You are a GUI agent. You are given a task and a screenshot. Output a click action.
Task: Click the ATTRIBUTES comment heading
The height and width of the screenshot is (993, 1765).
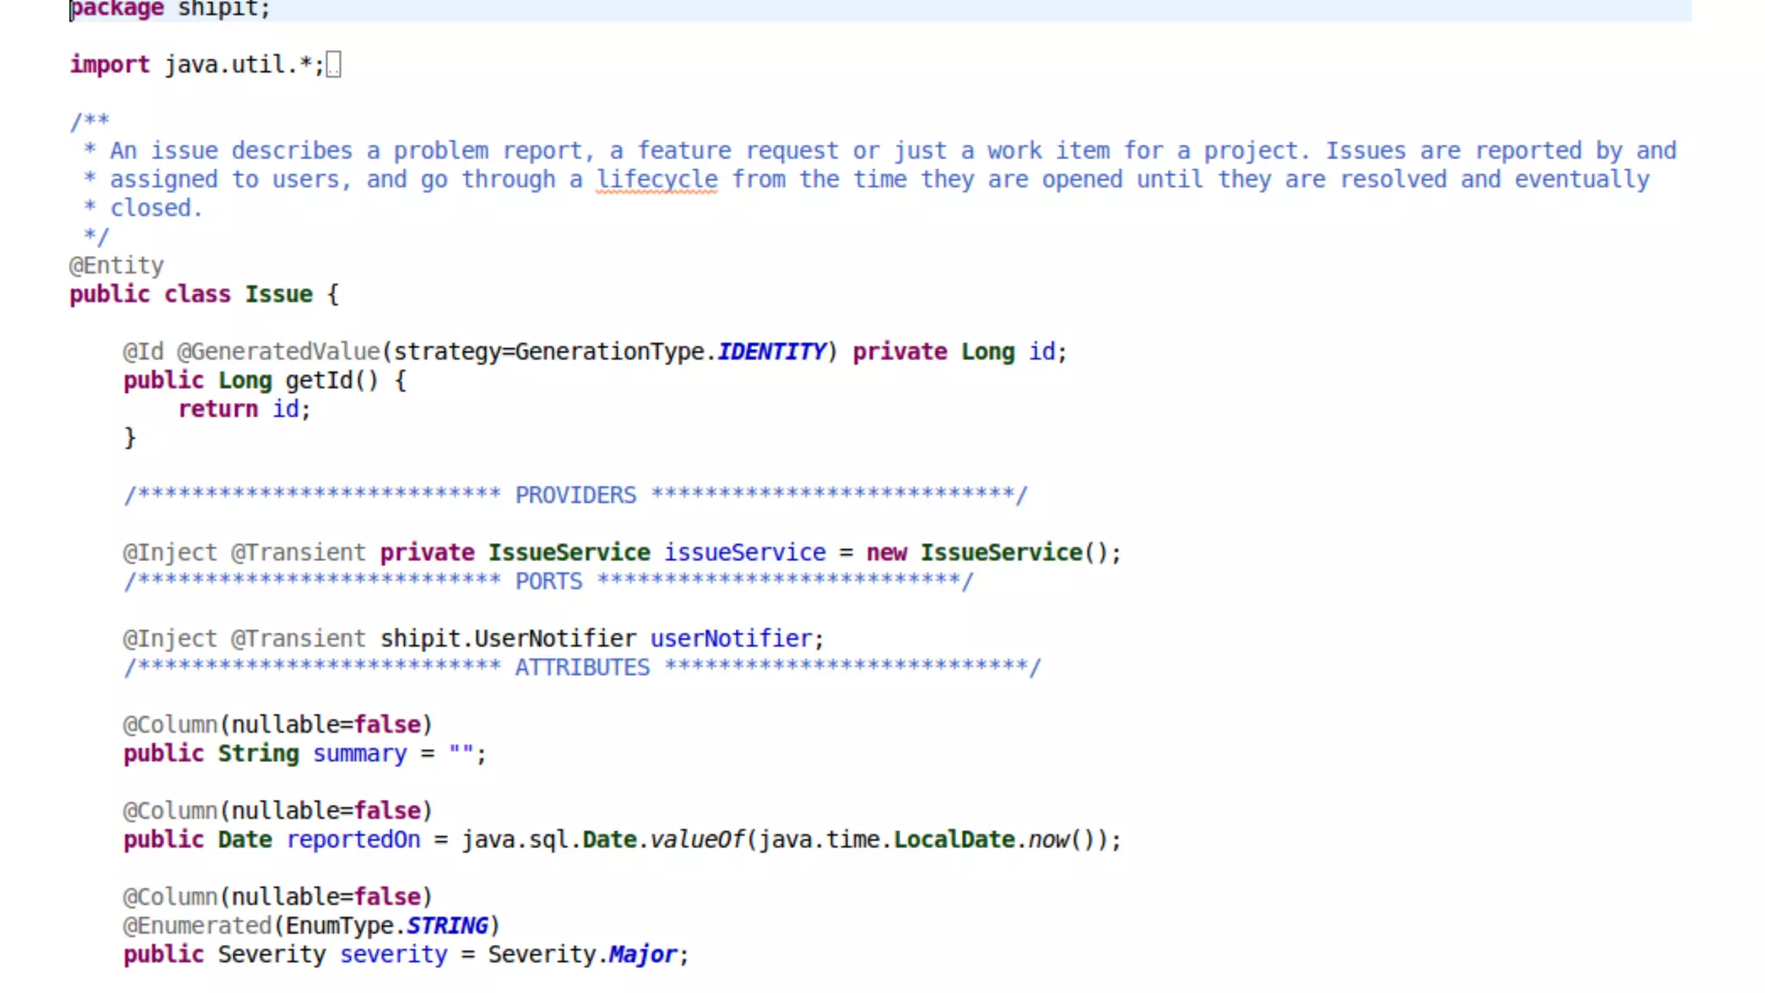pos(583,668)
